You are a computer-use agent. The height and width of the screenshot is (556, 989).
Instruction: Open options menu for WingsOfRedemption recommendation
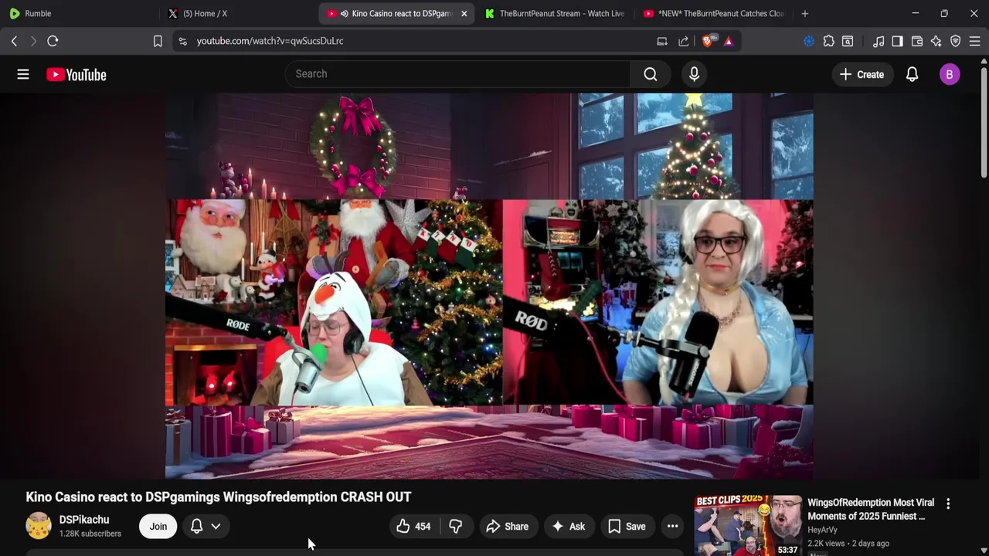point(948,503)
